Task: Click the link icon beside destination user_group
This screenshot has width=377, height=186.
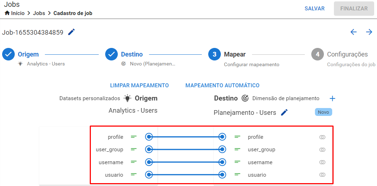Action: click(322, 150)
